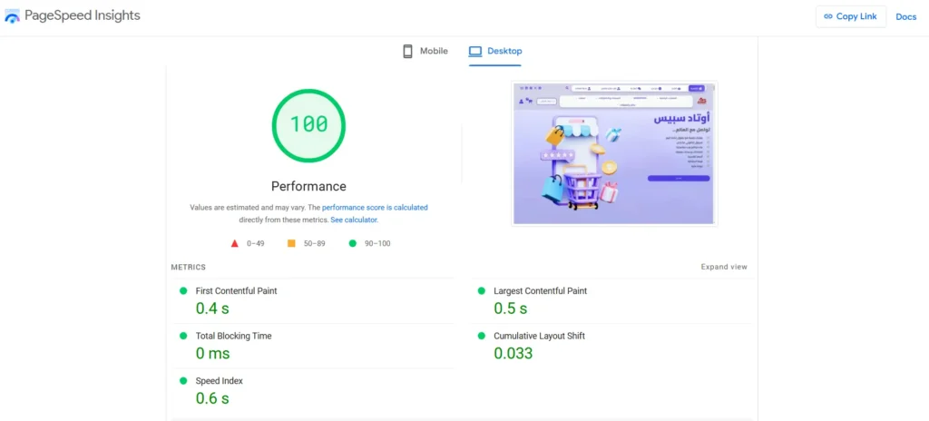Click the green circle 90–100 legend icon
The image size is (929, 421).
(352, 243)
